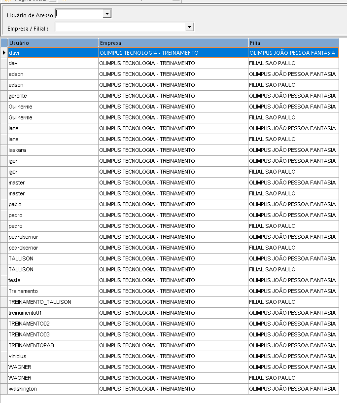Select FILIAL SAO PAULO cell in davi's row
347x403 pixels.
[294, 63]
